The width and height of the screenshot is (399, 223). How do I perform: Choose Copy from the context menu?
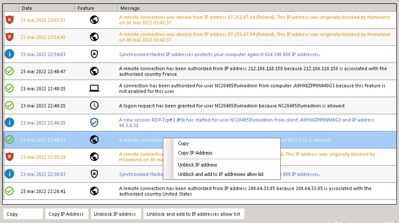183,143
